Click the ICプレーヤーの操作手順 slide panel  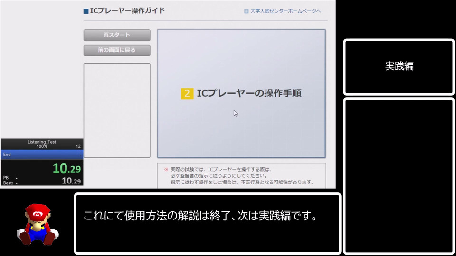point(241,93)
